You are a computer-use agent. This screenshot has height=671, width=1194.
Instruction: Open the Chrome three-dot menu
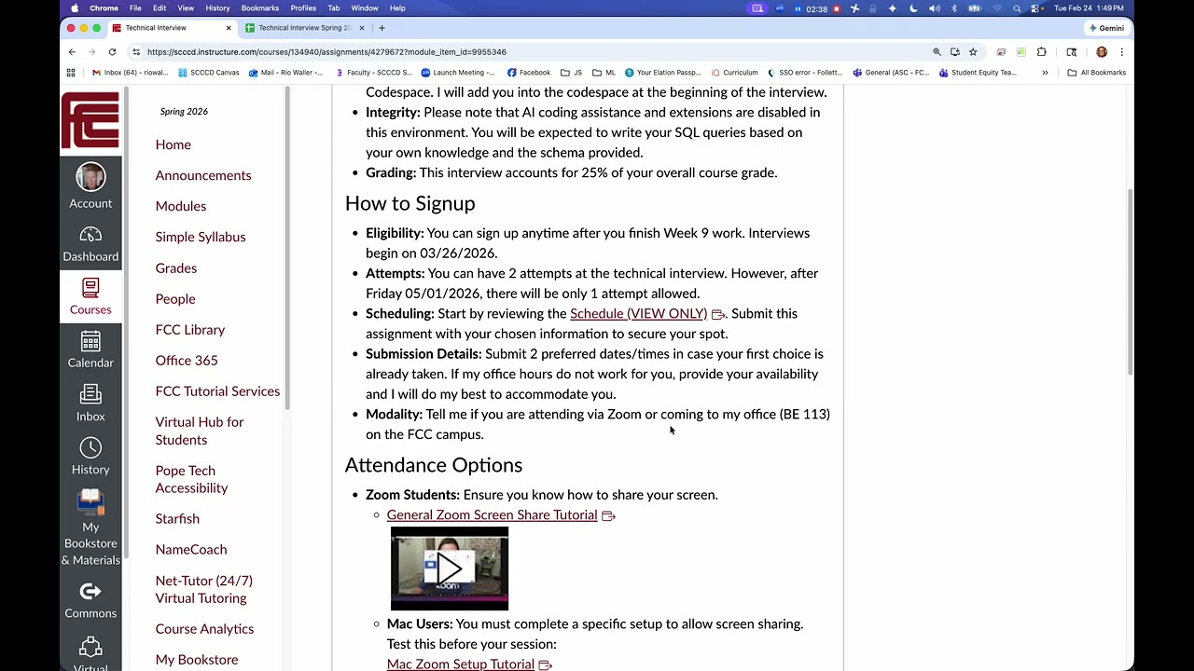pos(1121,52)
